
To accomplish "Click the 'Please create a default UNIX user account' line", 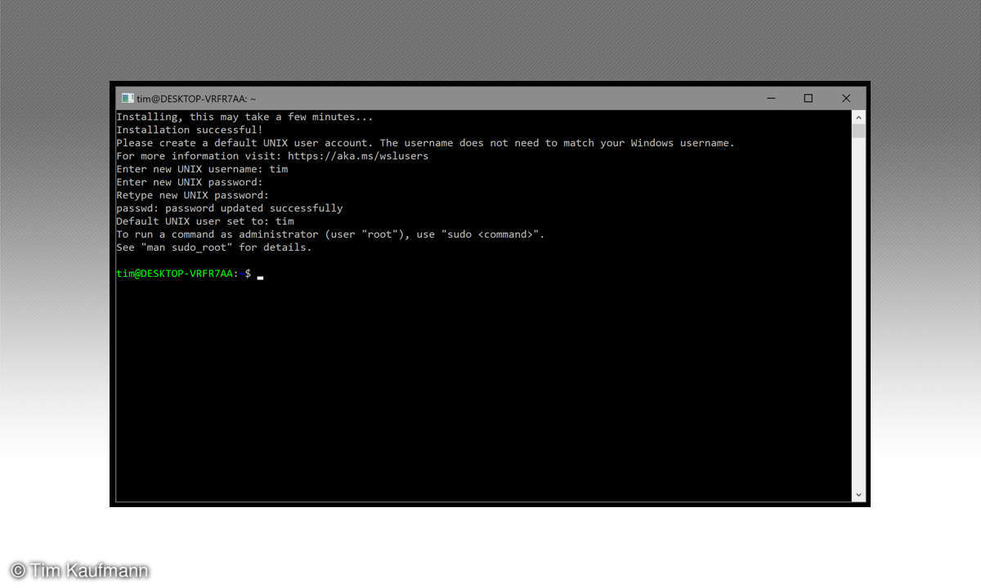I will click(425, 143).
